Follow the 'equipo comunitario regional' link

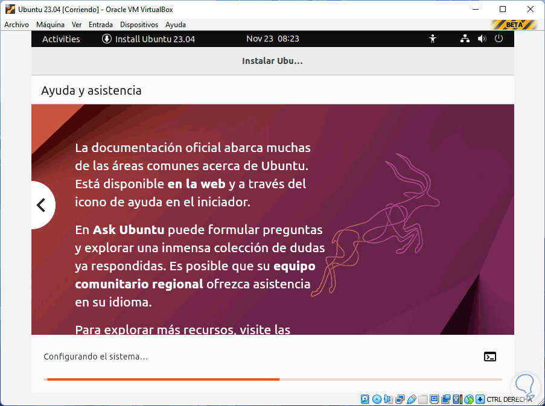pyautogui.click(x=196, y=275)
